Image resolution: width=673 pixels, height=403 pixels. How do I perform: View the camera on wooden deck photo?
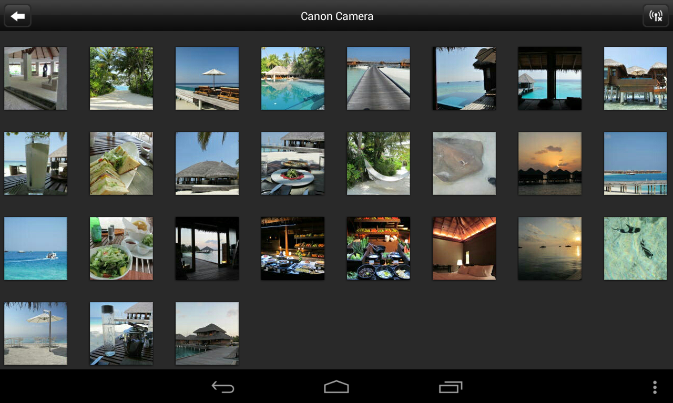pos(121,333)
